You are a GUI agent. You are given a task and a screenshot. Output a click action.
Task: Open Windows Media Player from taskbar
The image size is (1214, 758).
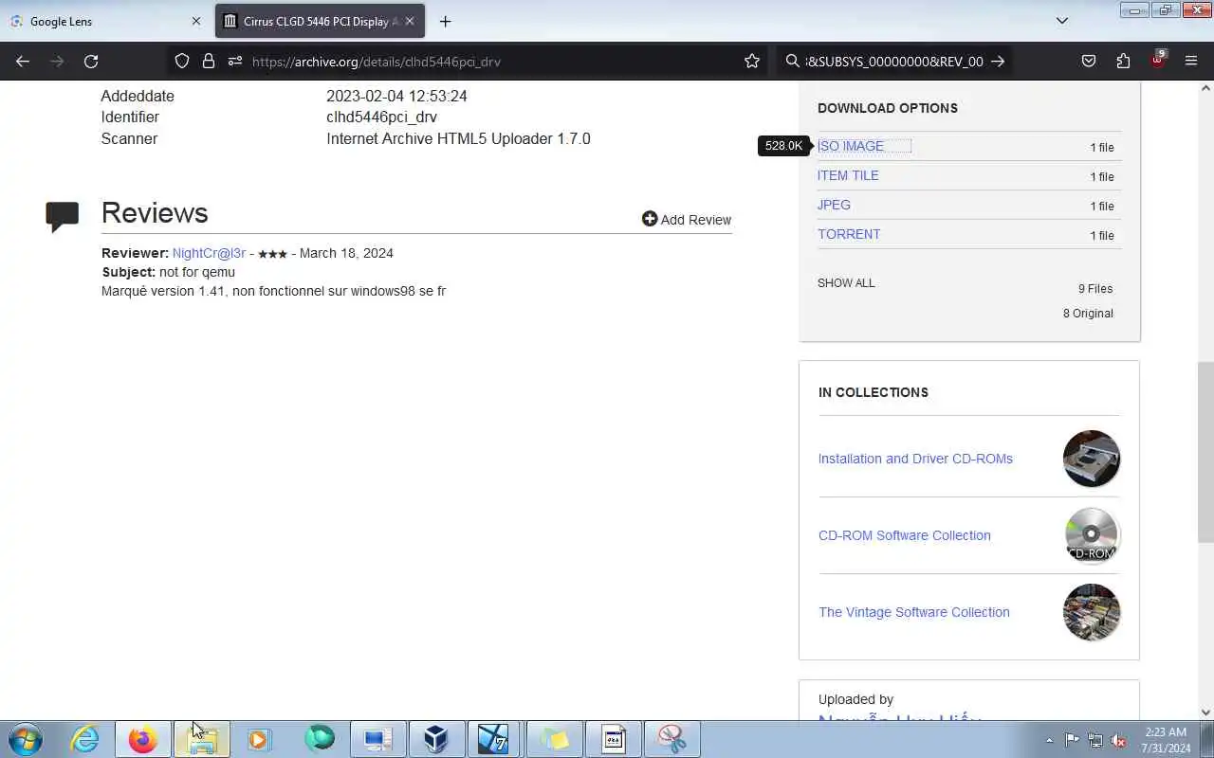[260, 739]
